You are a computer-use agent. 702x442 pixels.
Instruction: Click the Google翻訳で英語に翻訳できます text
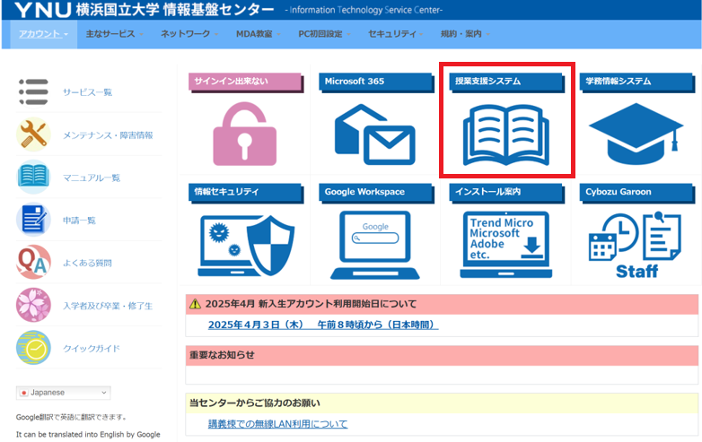click(71, 418)
